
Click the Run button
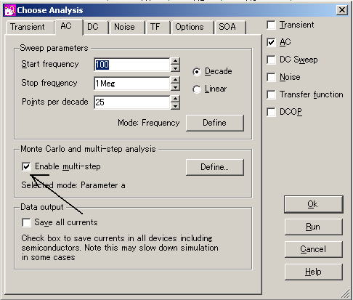tap(314, 227)
